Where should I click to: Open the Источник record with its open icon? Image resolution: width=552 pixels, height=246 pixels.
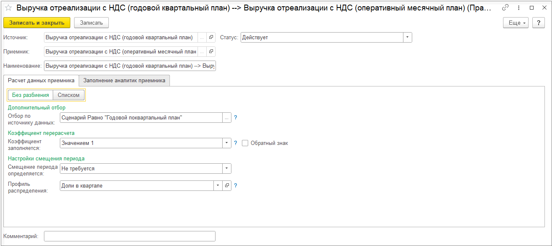(211, 38)
